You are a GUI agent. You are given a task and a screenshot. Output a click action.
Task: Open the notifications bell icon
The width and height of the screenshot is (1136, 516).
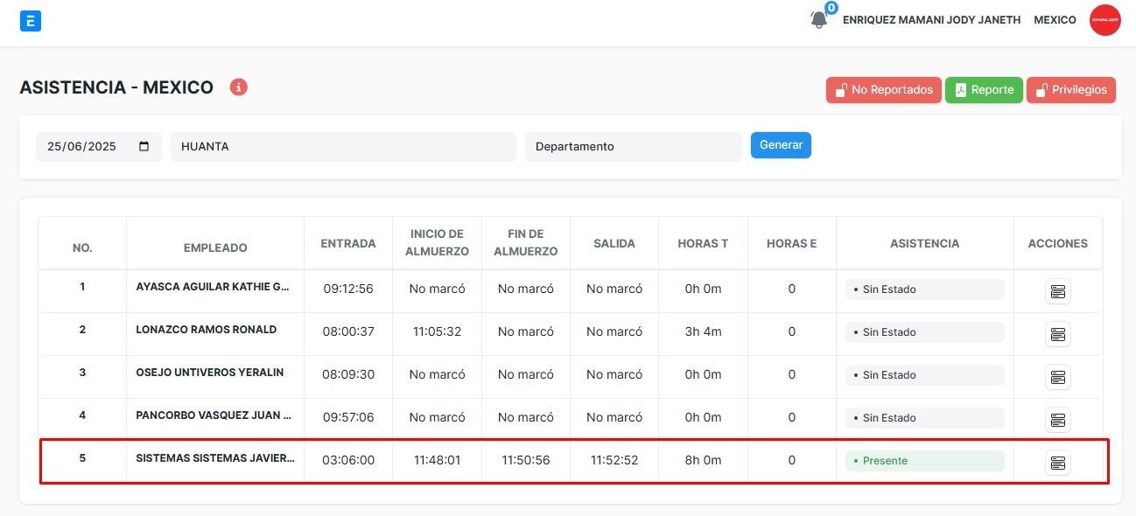coord(819,19)
